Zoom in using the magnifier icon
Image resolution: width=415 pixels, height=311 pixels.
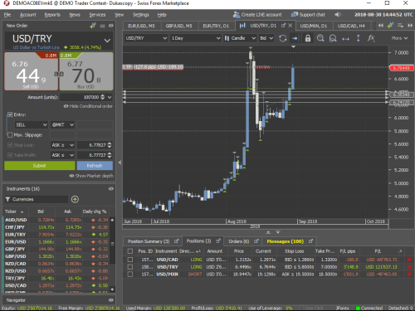(x=320, y=38)
